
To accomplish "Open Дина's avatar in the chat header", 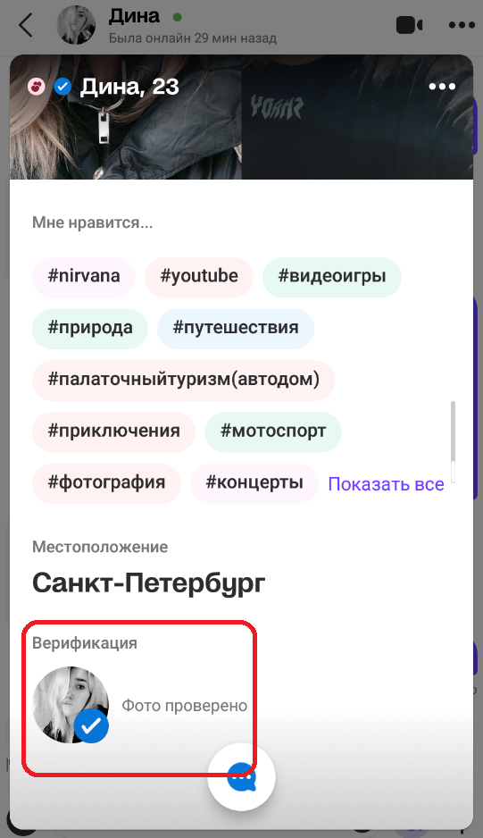I will 76,25.
